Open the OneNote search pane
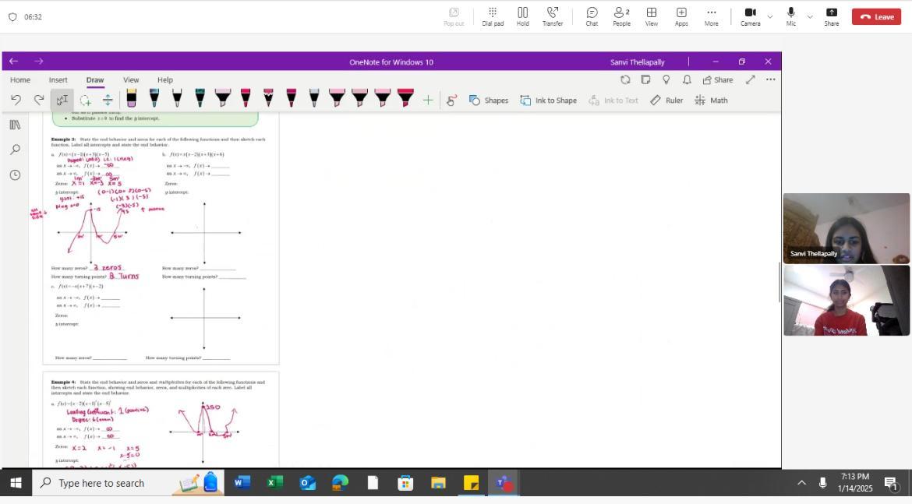Image resolution: width=912 pixels, height=504 pixels. tap(15, 150)
